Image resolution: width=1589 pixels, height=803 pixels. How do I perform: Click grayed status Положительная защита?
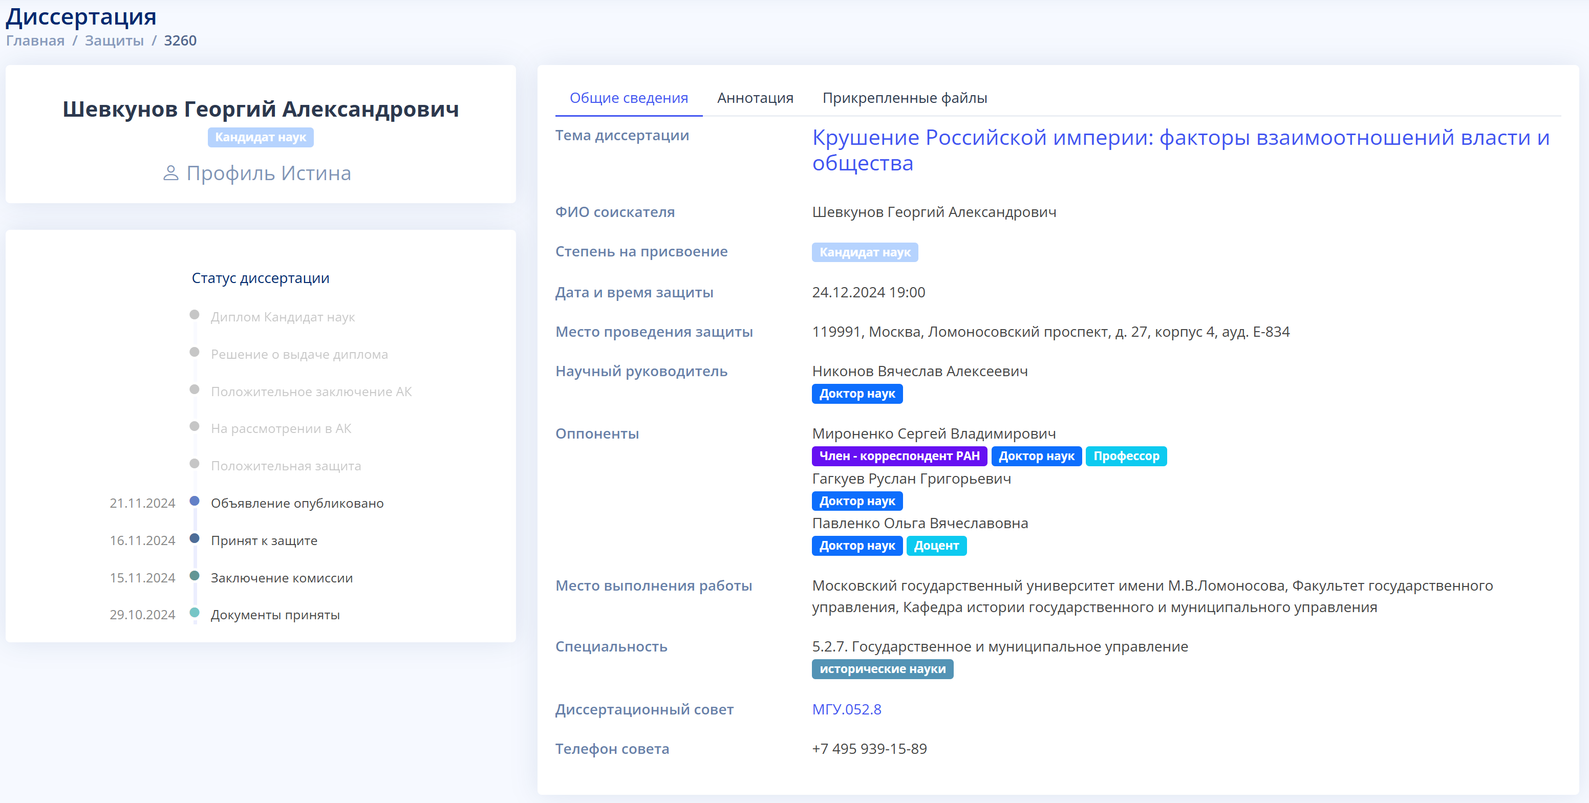pyautogui.click(x=286, y=466)
